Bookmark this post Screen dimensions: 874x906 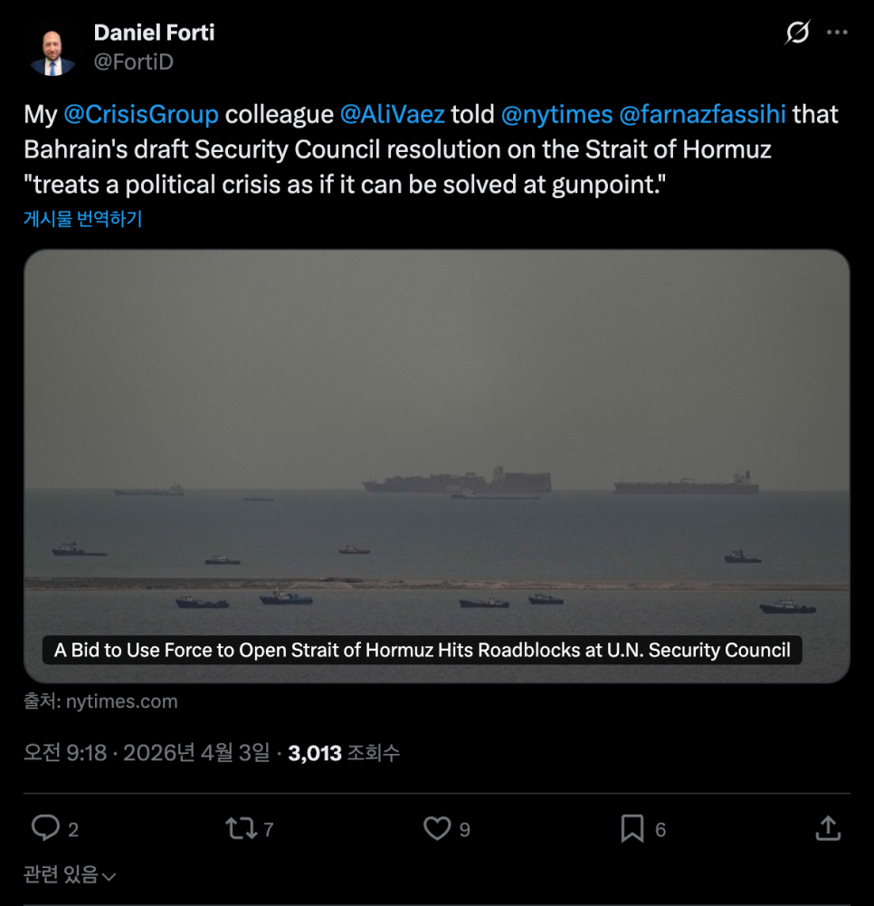coord(632,828)
